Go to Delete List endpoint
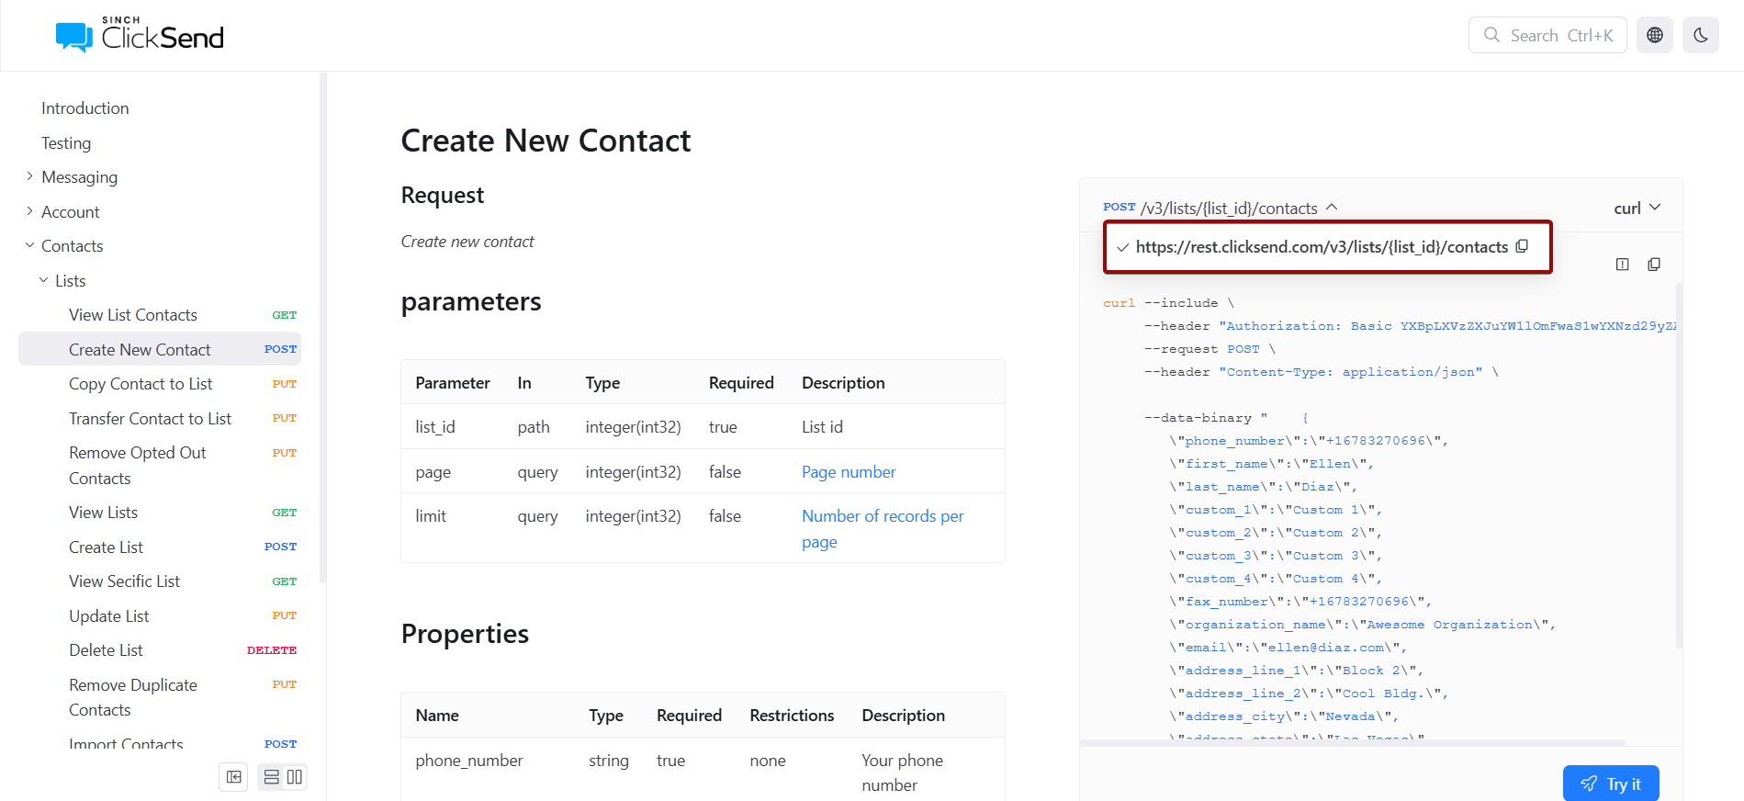This screenshot has width=1744, height=801. 106,650
